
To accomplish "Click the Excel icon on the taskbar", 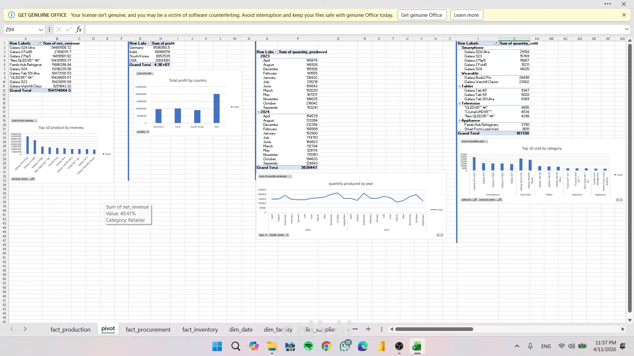I will (417, 346).
